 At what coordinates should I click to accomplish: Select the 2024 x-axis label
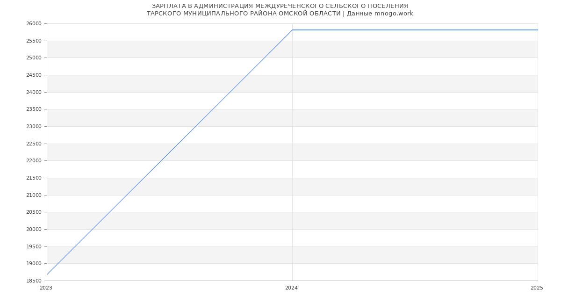pyautogui.click(x=291, y=288)
